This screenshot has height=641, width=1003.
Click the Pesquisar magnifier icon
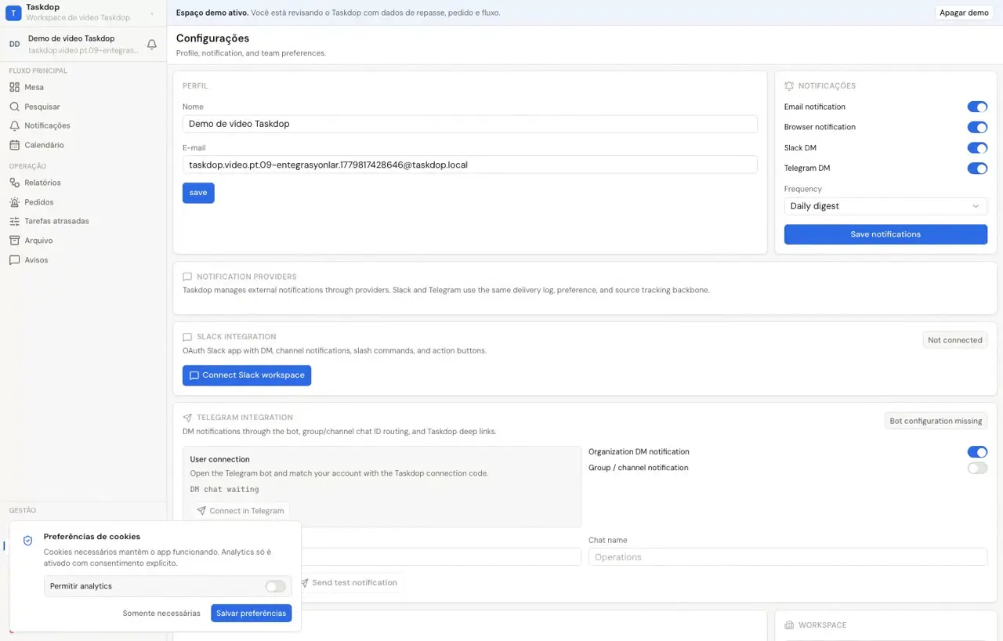(x=14, y=107)
